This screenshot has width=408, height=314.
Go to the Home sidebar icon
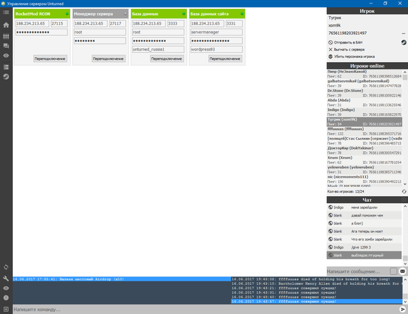(x=6, y=25)
